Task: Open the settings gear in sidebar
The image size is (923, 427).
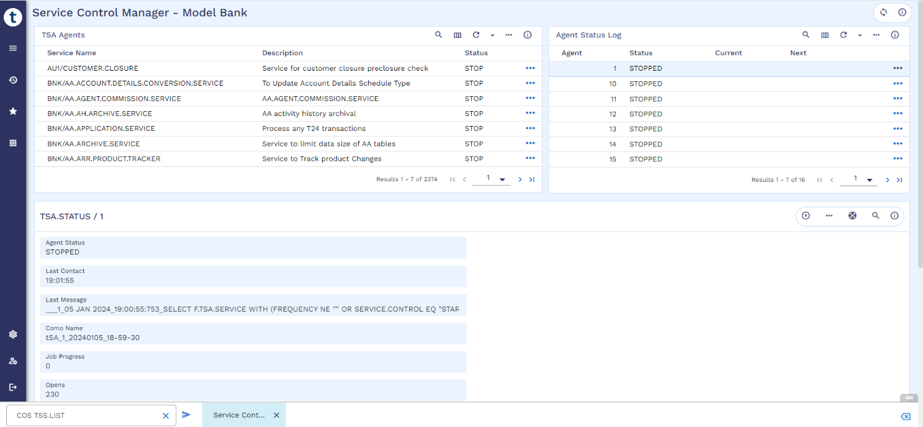Action: (13, 335)
